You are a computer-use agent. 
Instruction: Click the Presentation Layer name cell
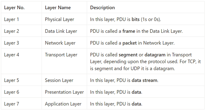[x=64, y=92]
